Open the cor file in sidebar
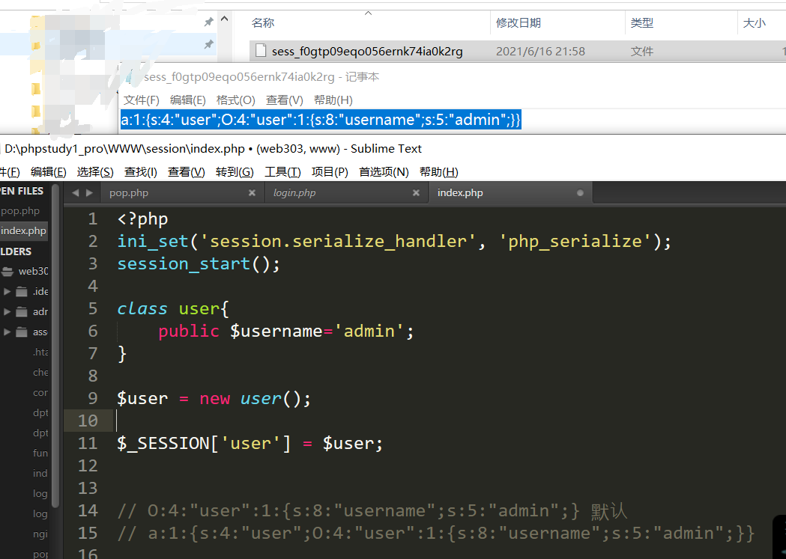The image size is (786, 559). (40, 392)
